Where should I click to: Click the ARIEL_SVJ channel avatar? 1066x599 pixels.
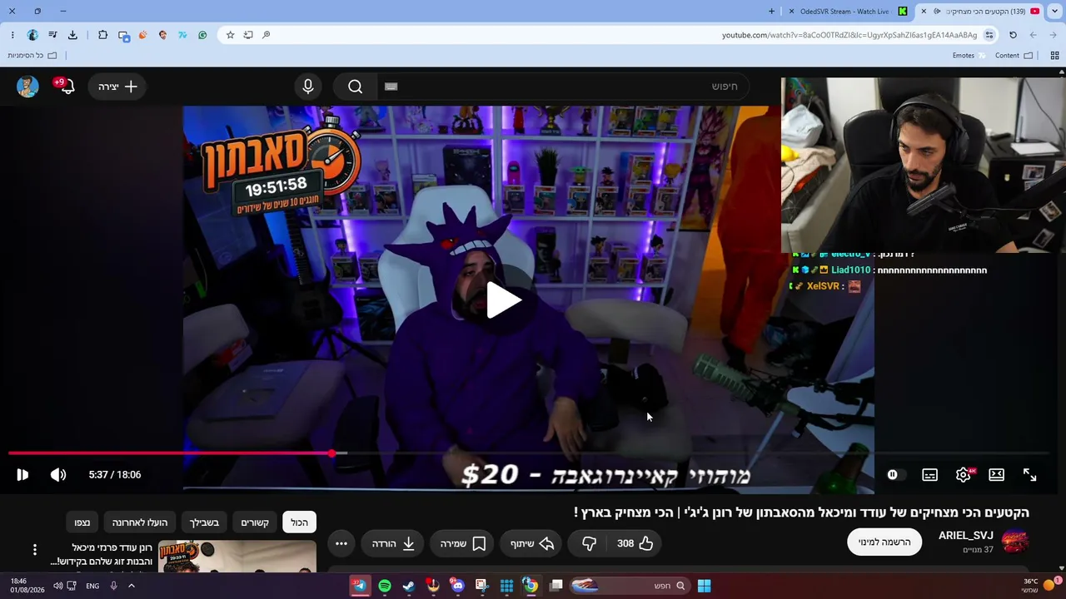click(1015, 542)
